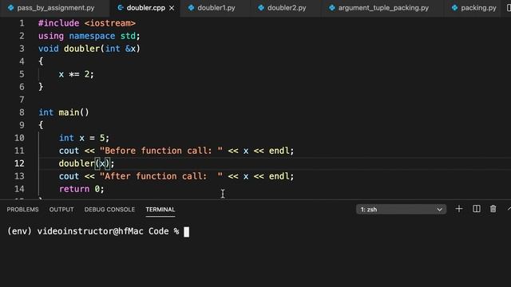This screenshot has height=287, width=511.
Task: Click line number 8 in gutter
Action: tap(22, 112)
